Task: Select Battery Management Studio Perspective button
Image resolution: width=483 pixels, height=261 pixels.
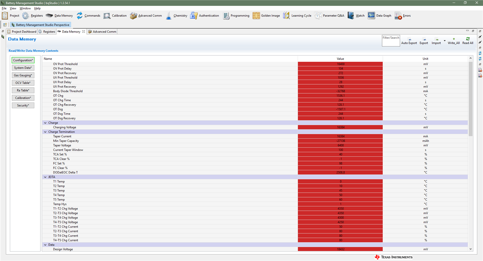Action: click(x=40, y=25)
